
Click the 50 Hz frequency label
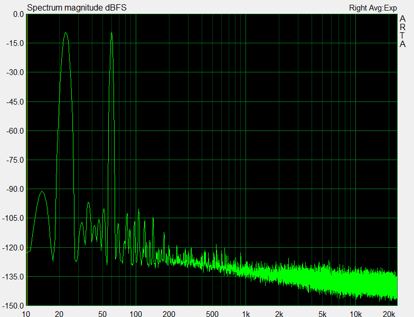[x=102, y=314]
